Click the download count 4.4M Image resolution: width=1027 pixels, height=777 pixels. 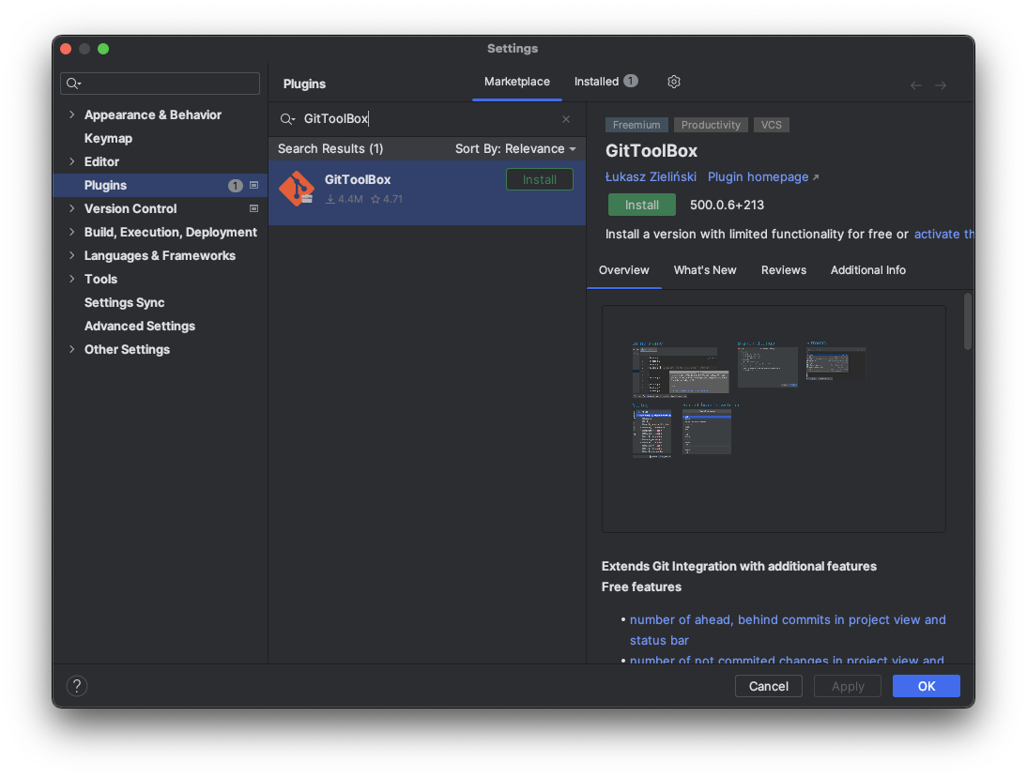pyautogui.click(x=345, y=199)
